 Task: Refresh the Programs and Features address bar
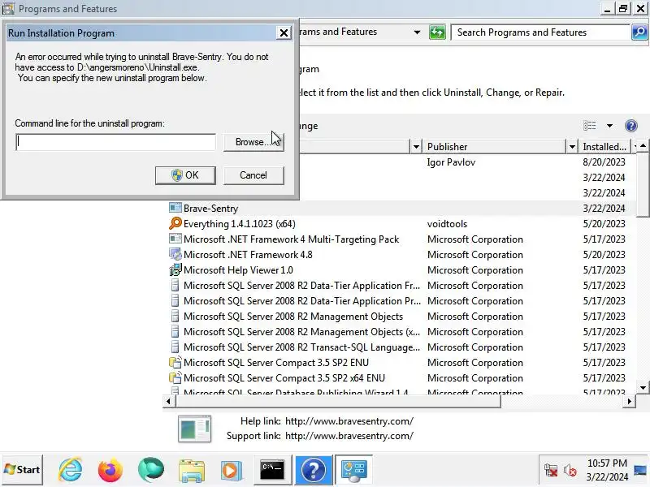click(437, 32)
